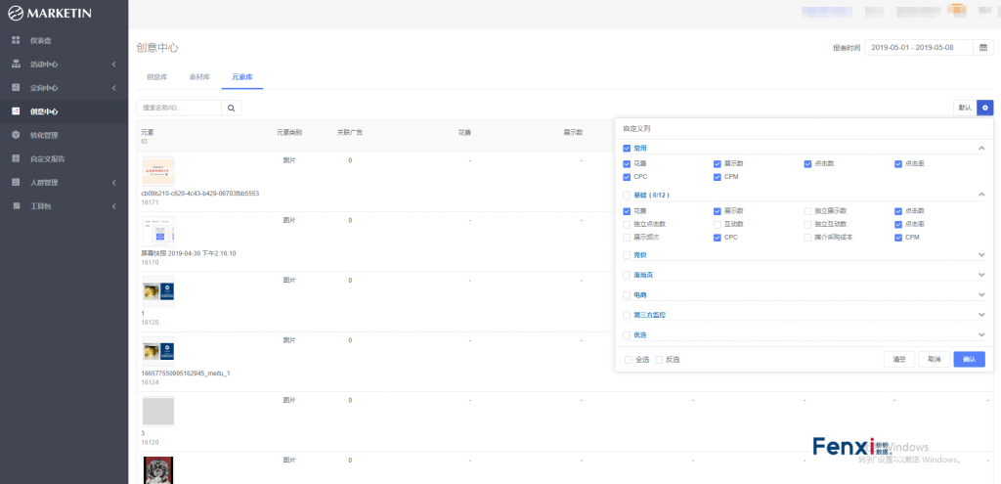Click the 自定义报告 report icon
This screenshot has width=1001, height=484.
coord(16,158)
